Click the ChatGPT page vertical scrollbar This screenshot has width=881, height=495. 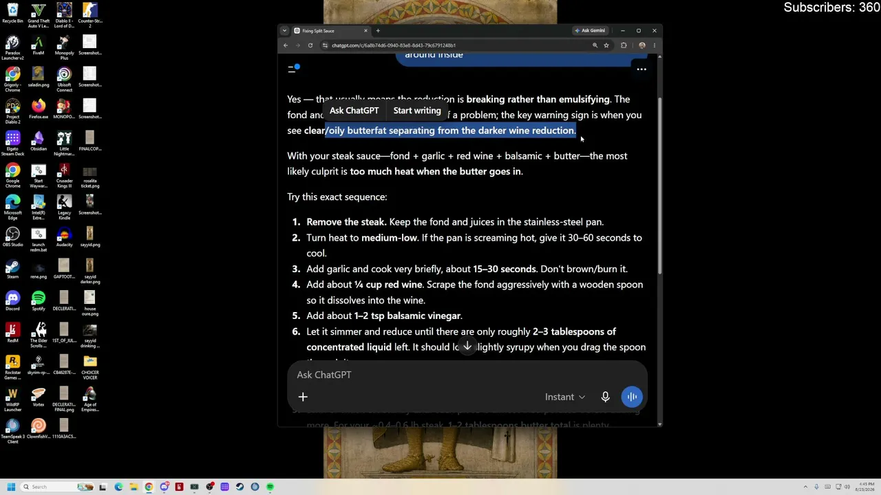point(659,186)
